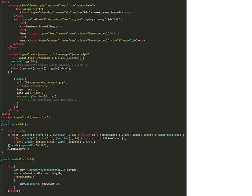Click the function addhlt() declaration

(x=15, y=124)
